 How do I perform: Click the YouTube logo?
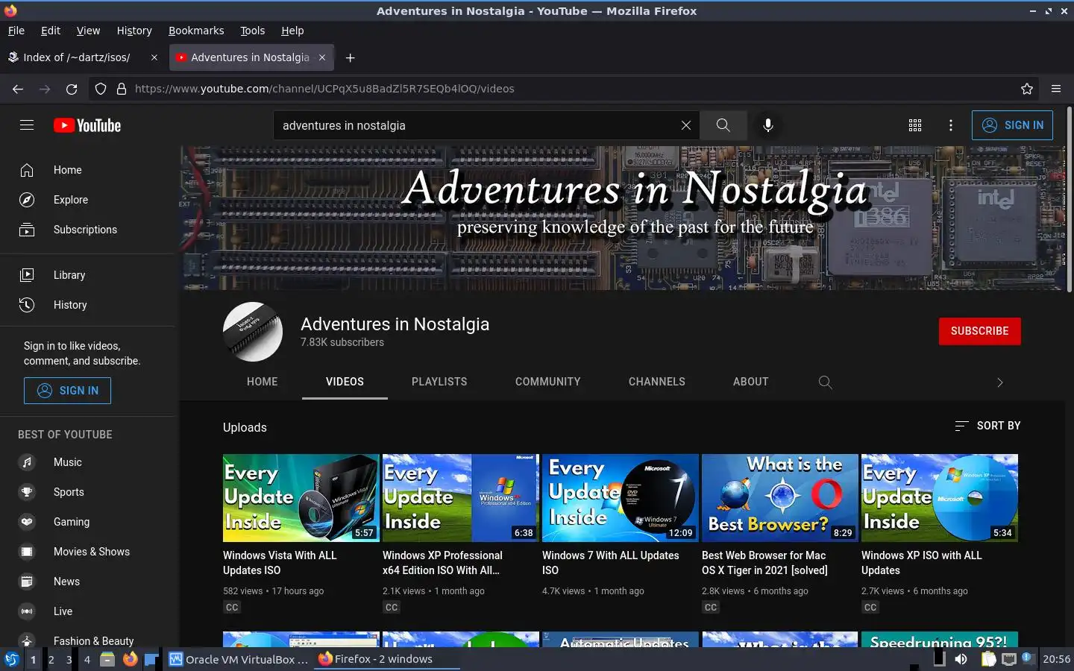coord(87,125)
